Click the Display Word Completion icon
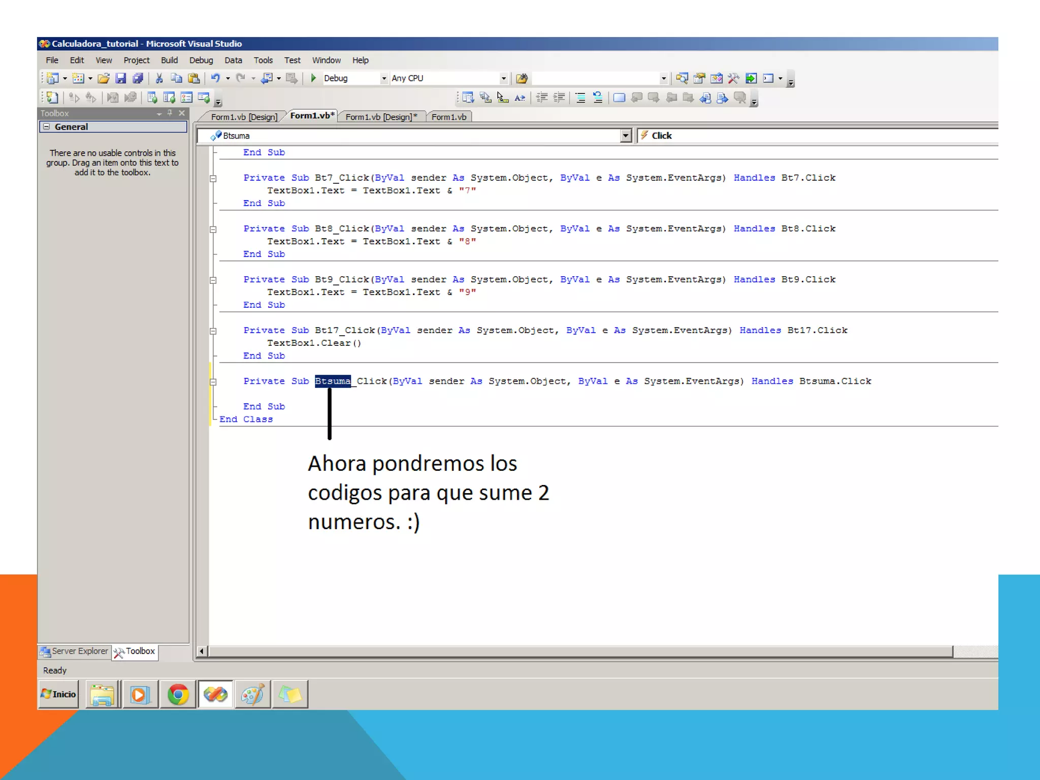The width and height of the screenshot is (1040, 780). (x=519, y=97)
